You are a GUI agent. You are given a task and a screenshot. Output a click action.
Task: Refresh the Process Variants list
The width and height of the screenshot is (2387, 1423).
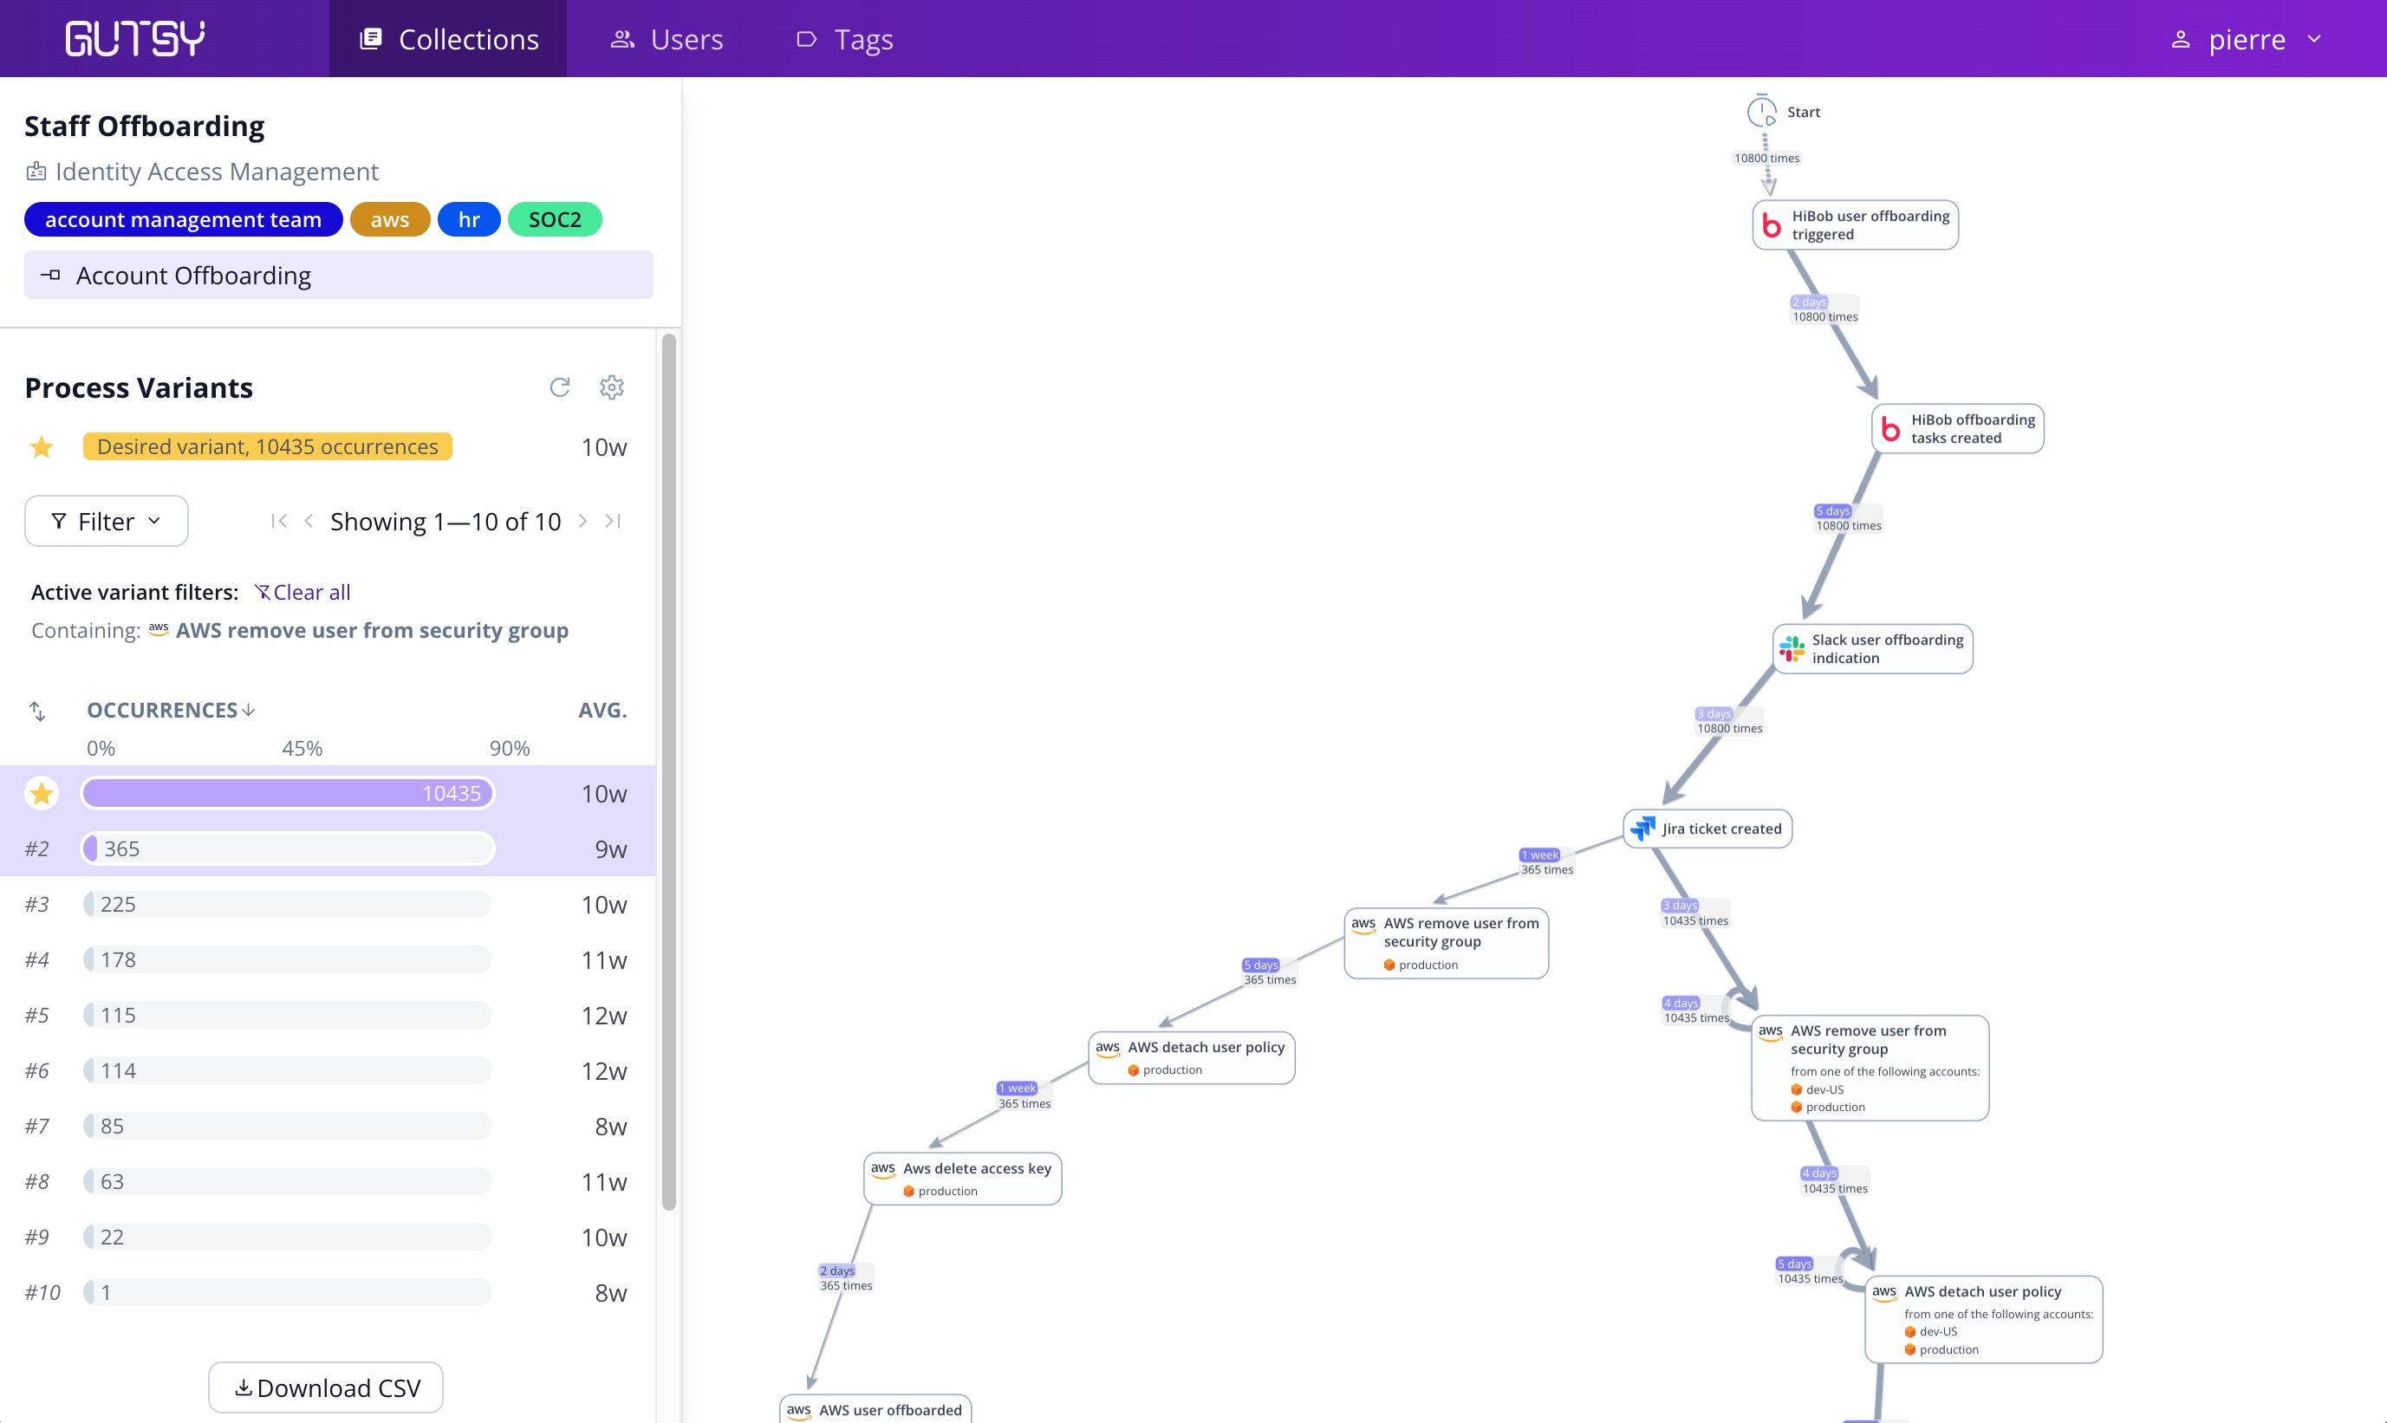(x=560, y=387)
